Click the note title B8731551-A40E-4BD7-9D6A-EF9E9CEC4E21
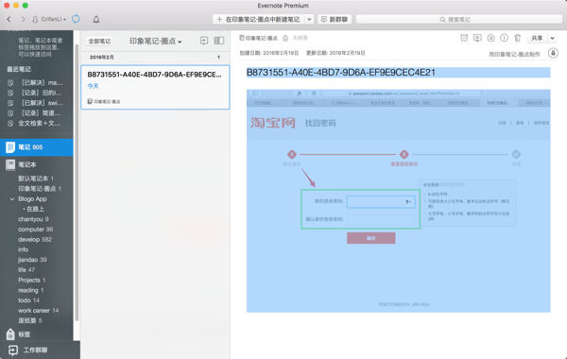Viewport: 567px width, 359px height. [x=341, y=73]
